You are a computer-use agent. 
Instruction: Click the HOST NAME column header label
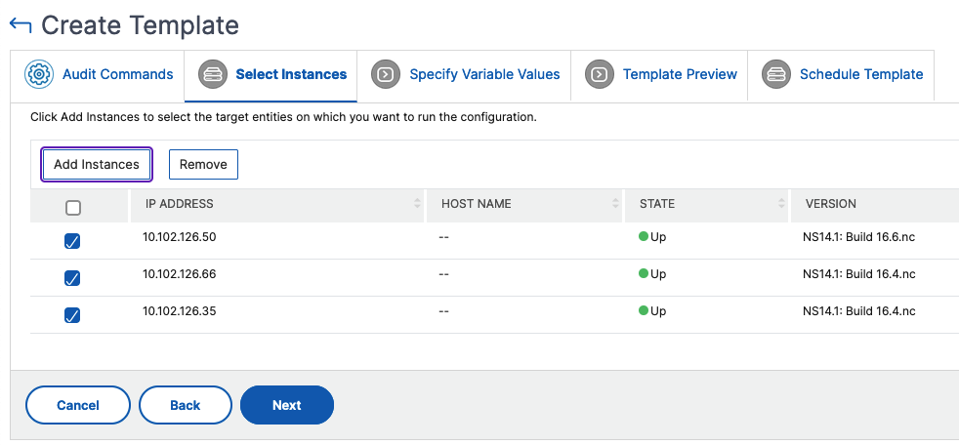click(x=476, y=204)
